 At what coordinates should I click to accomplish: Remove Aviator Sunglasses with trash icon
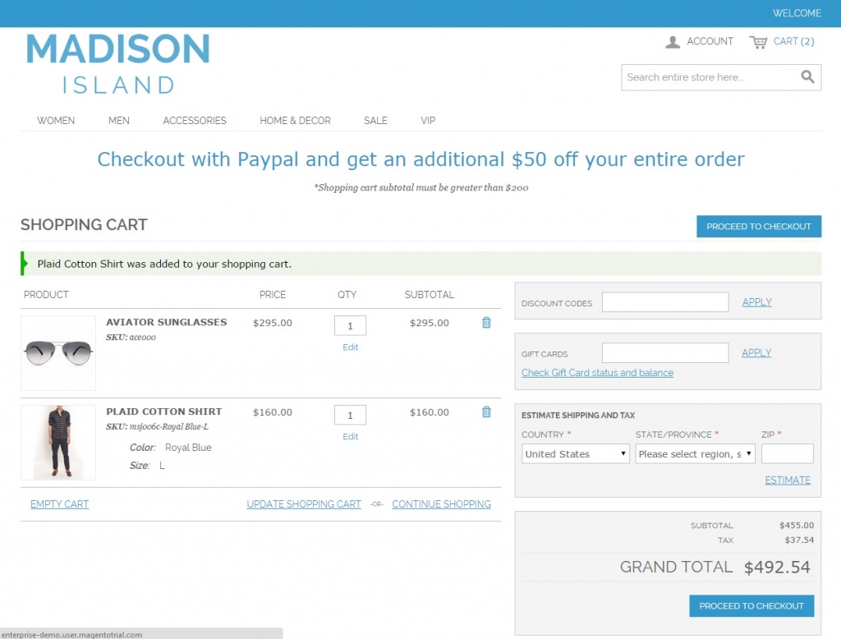click(486, 323)
